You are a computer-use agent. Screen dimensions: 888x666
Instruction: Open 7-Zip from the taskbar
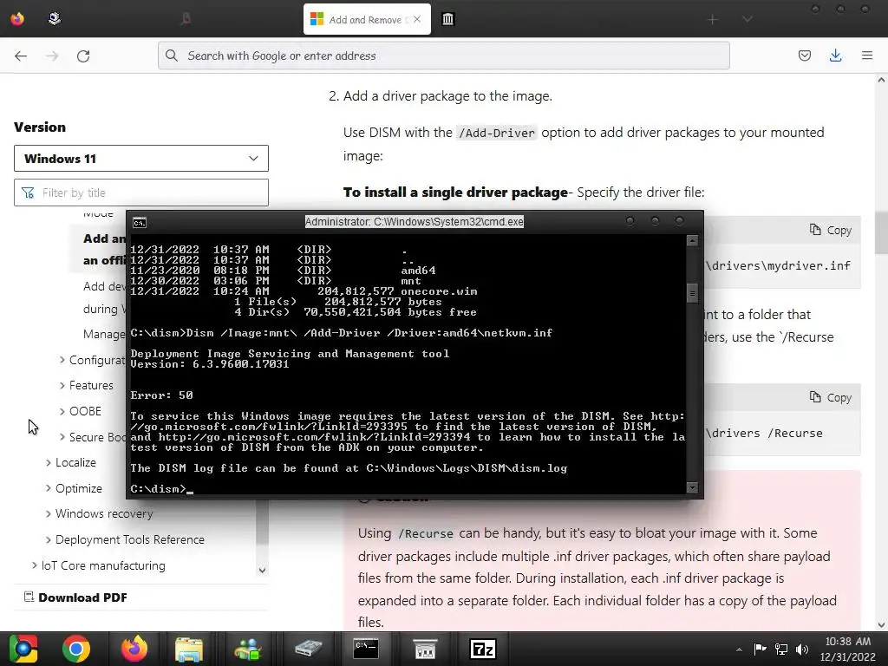483,649
